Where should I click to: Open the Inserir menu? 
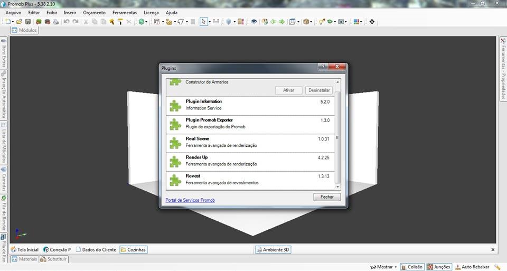(x=70, y=13)
